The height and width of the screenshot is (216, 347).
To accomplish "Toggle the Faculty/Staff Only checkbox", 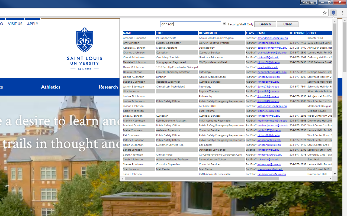I will [224, 24].
